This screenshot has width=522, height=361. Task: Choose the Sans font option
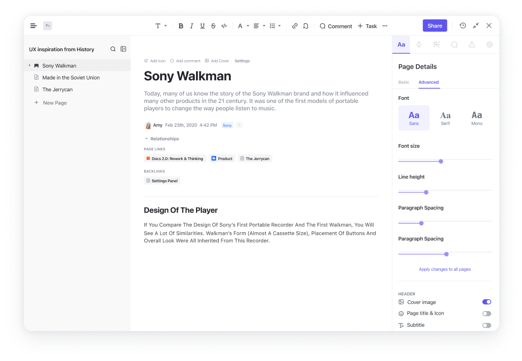tap(414, 118)
